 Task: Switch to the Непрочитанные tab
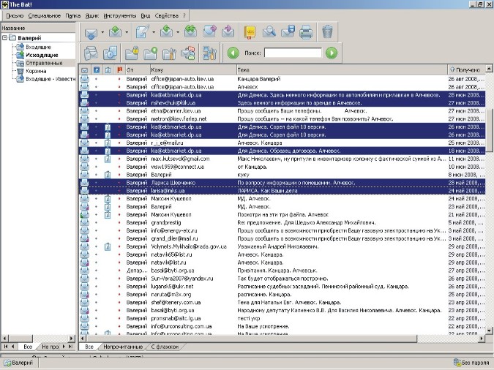tap(123, 347)
